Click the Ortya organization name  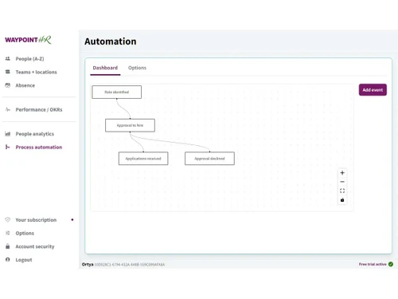point(88,265)
